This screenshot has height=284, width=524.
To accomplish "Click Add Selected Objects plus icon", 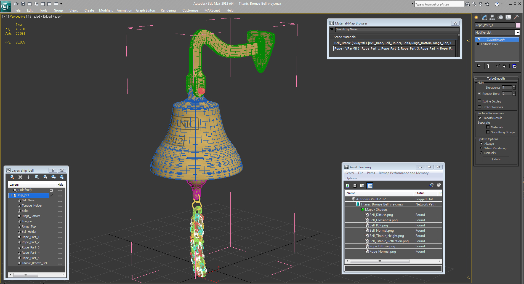I will (29, 177).
